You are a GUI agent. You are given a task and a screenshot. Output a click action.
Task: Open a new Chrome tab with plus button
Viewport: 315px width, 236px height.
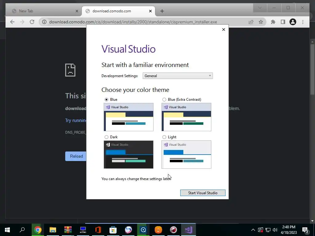tap(162, 11)
